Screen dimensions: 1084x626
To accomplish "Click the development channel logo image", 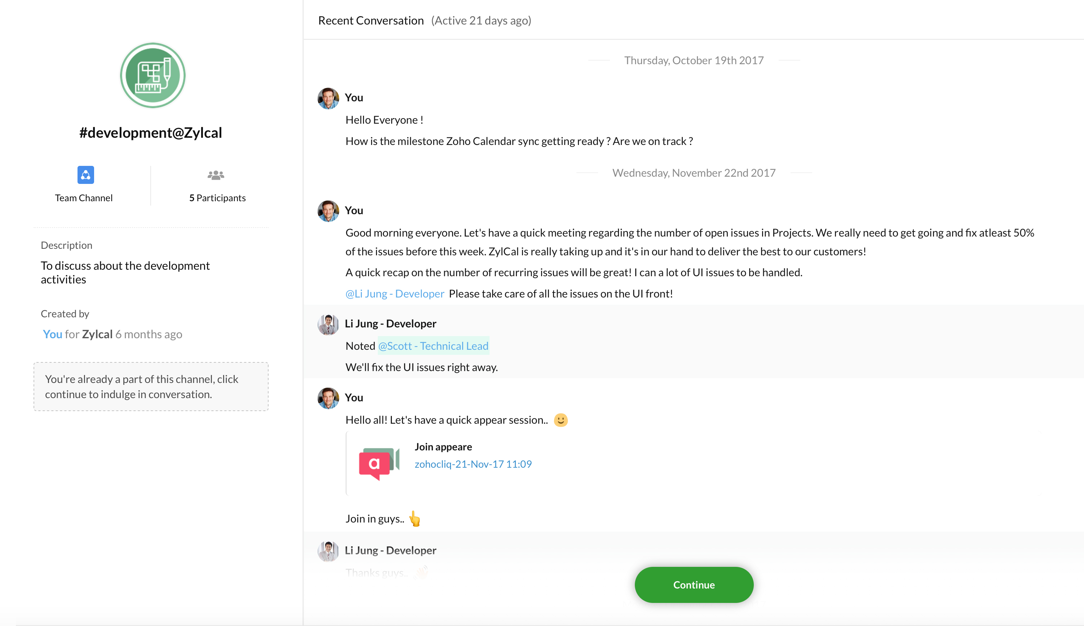I will [x=152, y=75].
